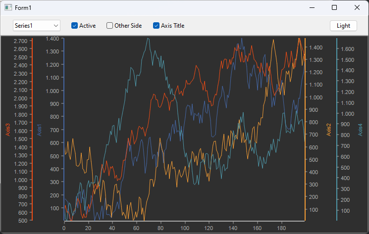This screenshot has height=234, width=369.
Task: Click the Form1 title bar text
Action: [23, 8]
